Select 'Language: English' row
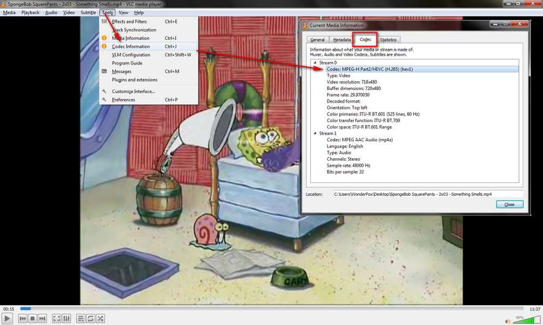543x325 pixels. [345, 146]
